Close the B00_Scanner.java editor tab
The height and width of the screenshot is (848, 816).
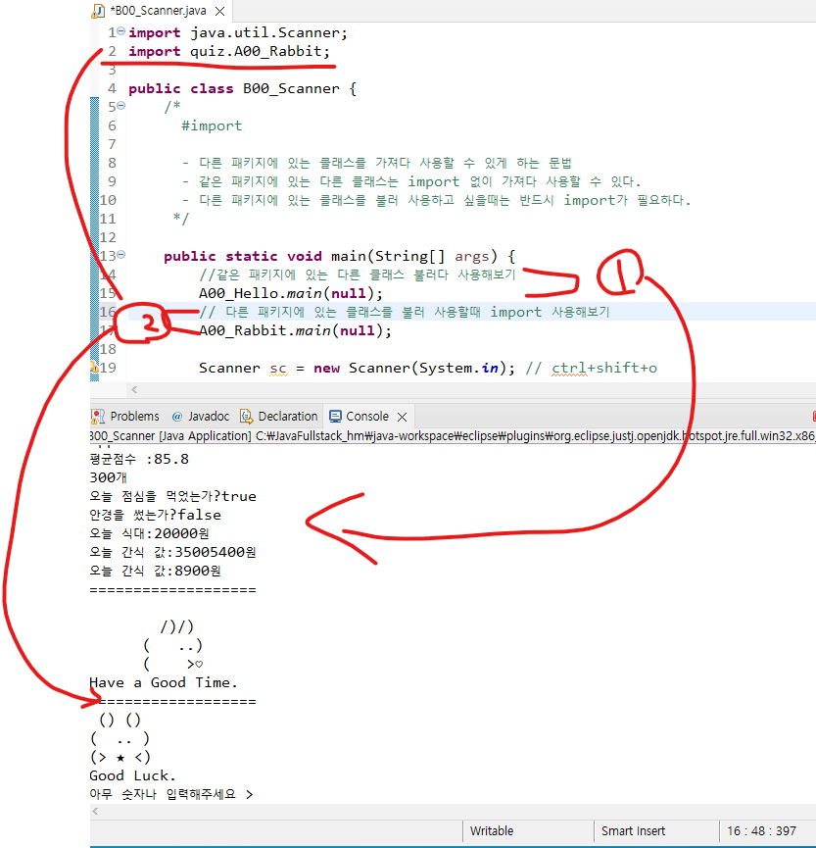coord(220,11)
